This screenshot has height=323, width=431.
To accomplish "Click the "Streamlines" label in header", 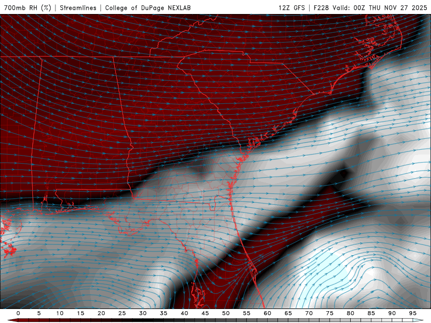I will pyautogui.click(x=78, y=8).
